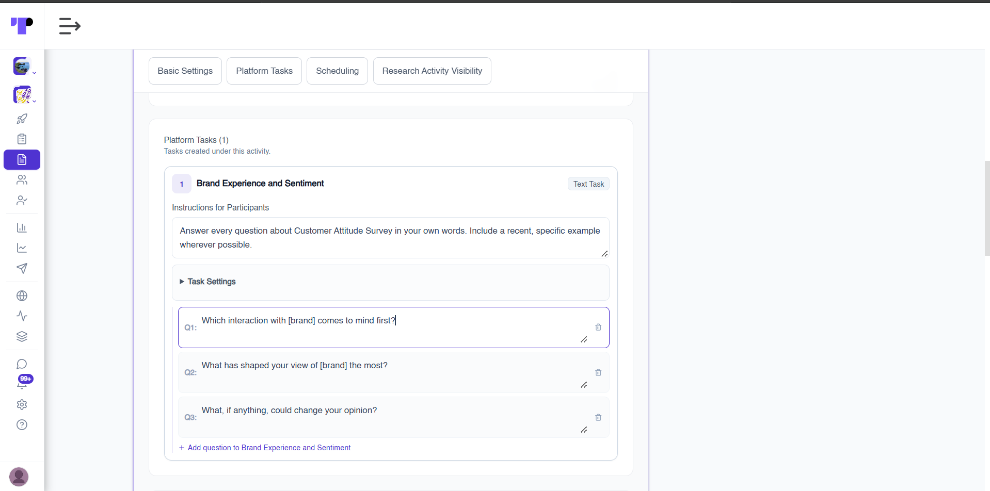
Task: Switch to Basic Settings tab
Action: coord(185,71)
